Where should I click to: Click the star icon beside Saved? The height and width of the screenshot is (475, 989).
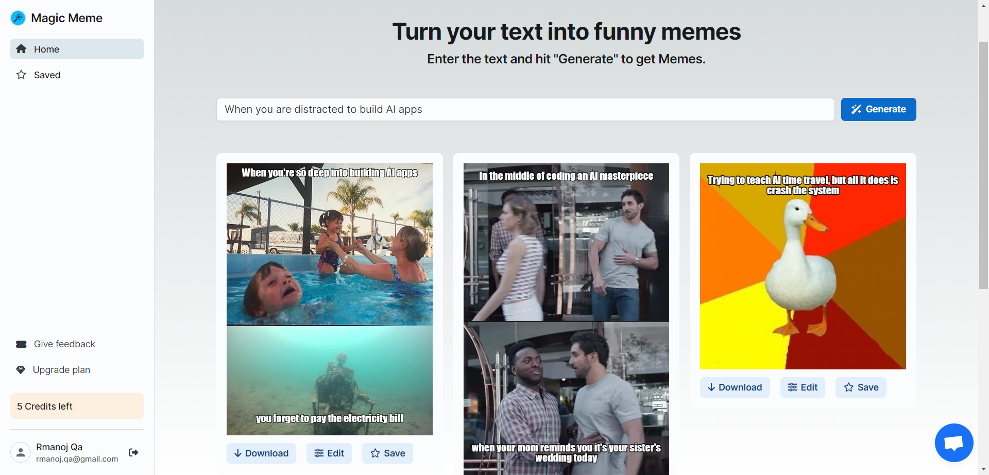(21, 75)
